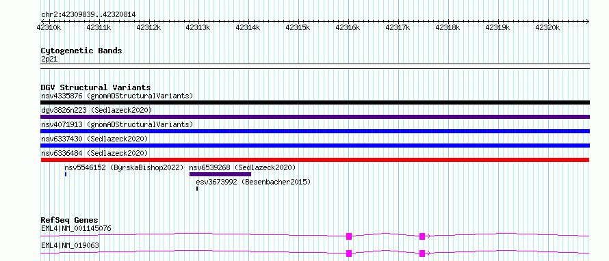Click the 42313k ruler tick label
Screen dimensions: 609x261
[x=198, y=27]
